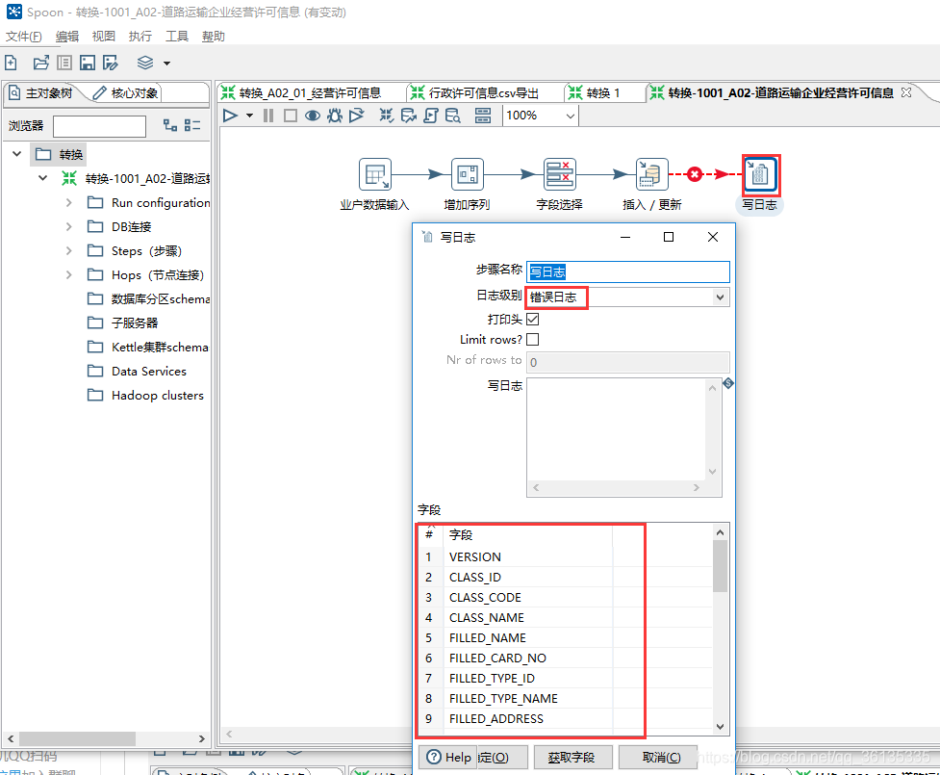This screenshot has height=775, width=940.
Task: Collapse the 转换-1001_A02 tree node
Action: pyautogui.click(x=42, y=178)
